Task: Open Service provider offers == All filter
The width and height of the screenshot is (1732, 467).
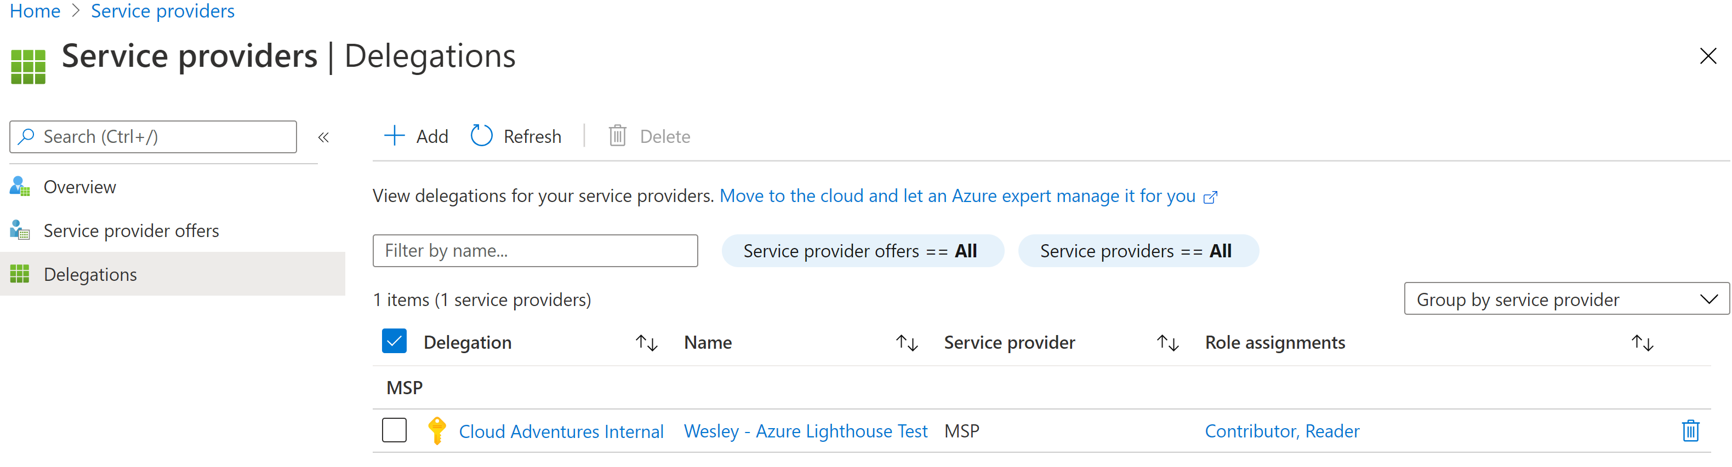Action: 863,251
